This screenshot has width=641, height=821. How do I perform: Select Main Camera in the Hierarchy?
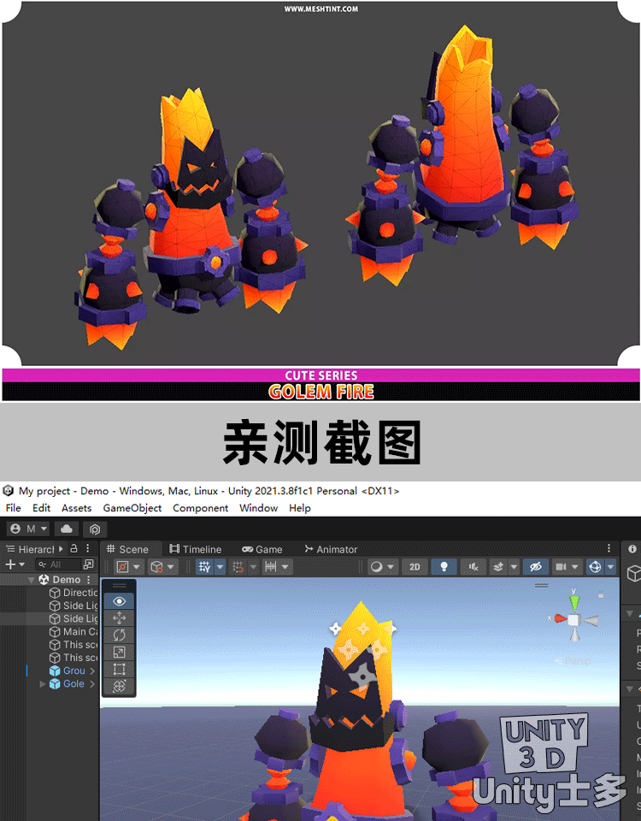pyautogui.click(x=80, y=632)
